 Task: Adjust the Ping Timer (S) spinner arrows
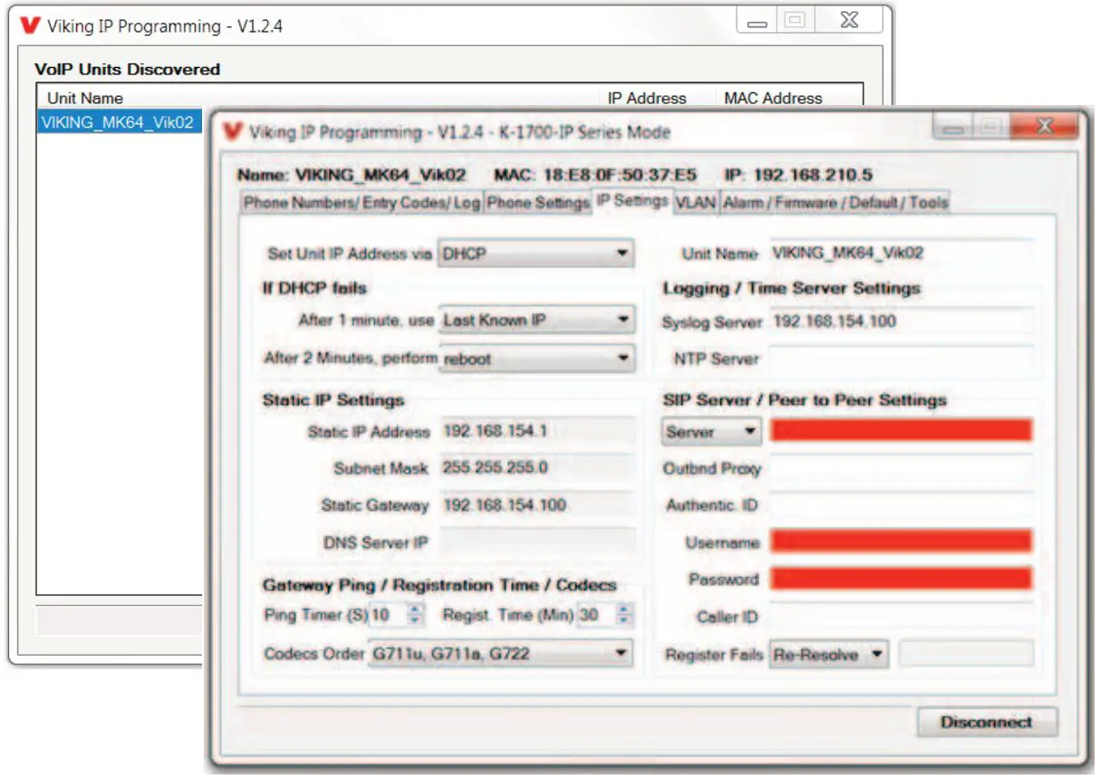click(x=416, y=615)
